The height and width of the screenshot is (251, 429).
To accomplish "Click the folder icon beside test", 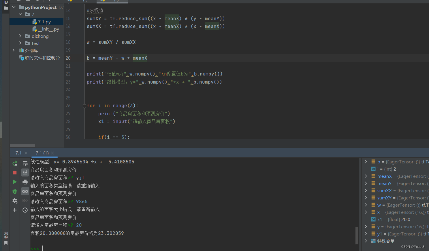I will (x=28, y=43).
